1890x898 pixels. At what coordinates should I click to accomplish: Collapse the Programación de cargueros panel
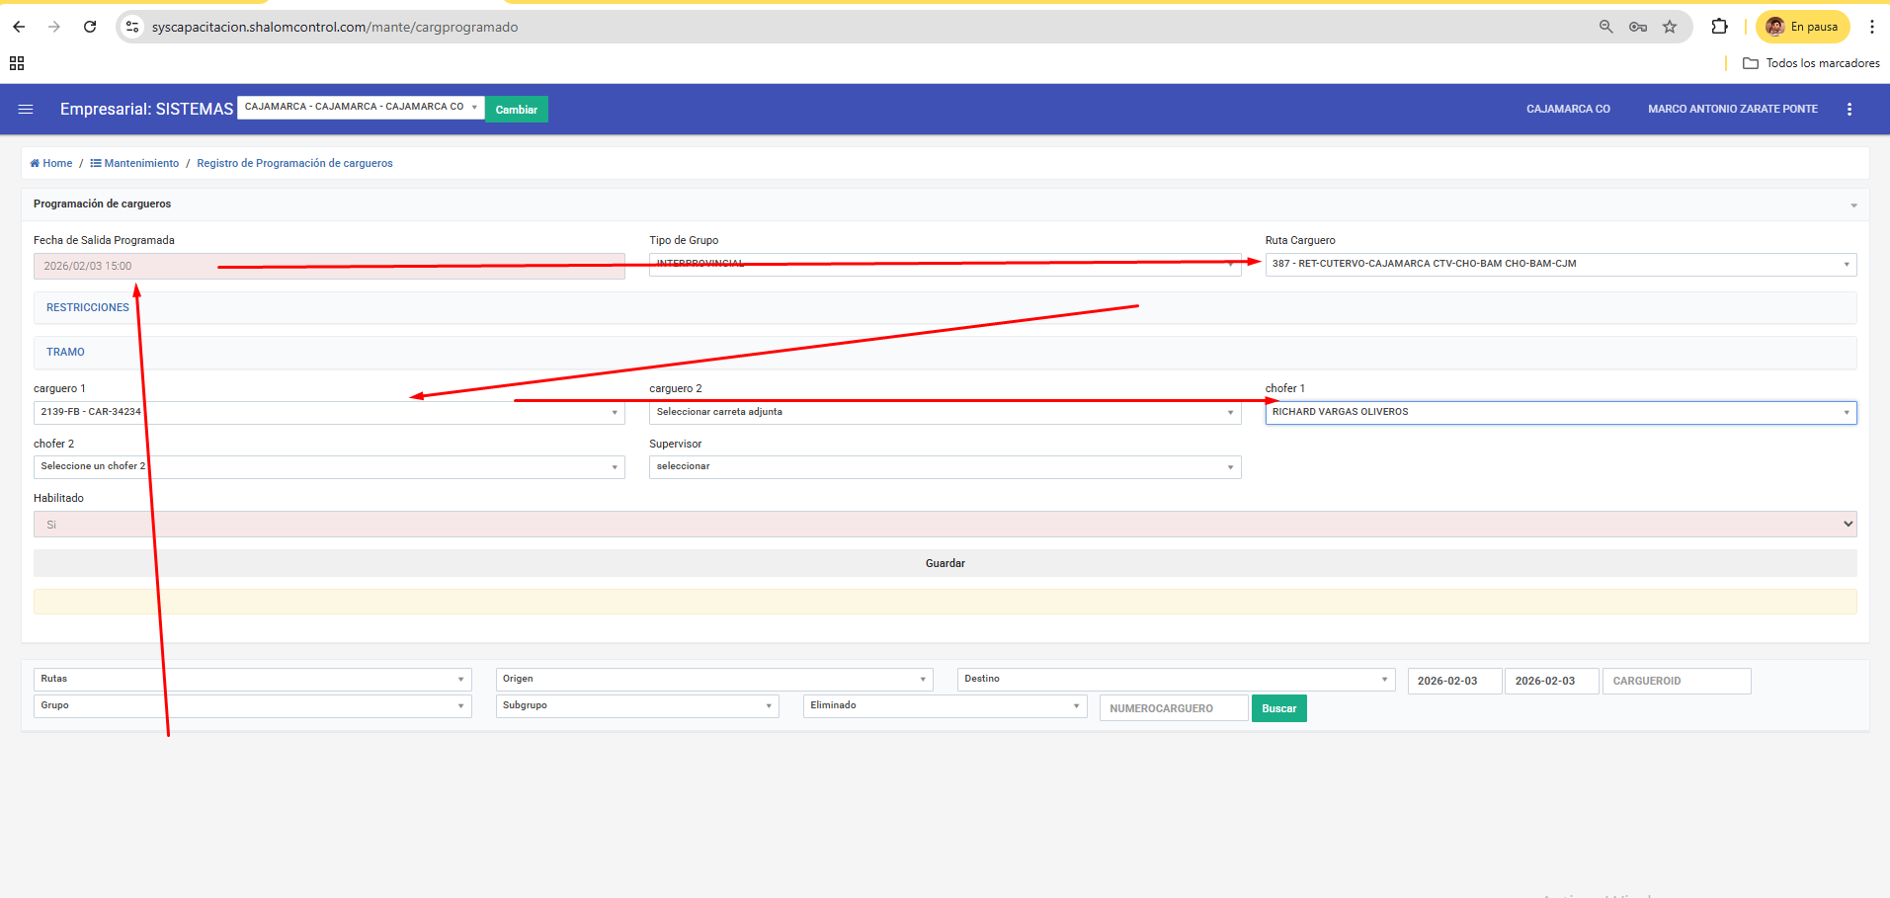(x=1853, y=204)
